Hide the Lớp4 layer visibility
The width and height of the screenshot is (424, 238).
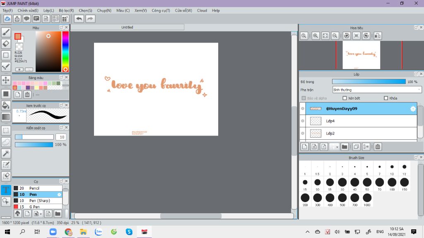(303, 121)
